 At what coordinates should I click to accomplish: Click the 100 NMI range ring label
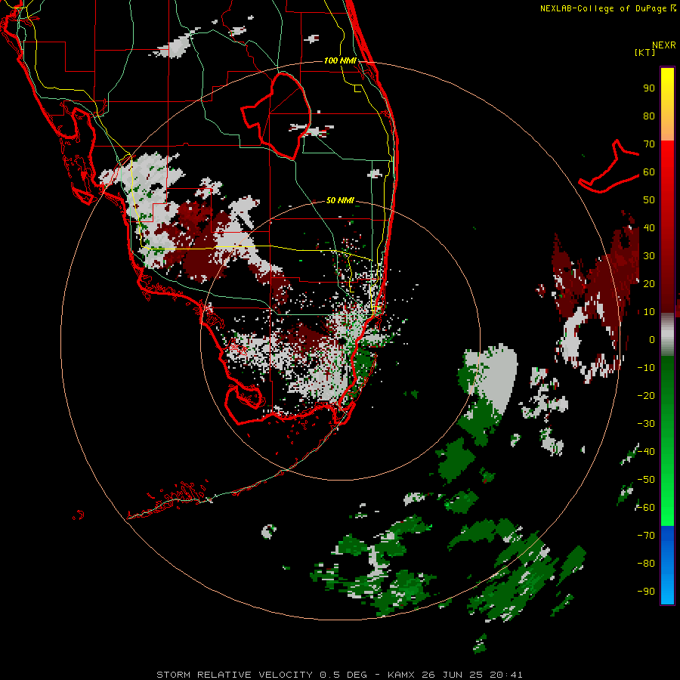coord(340,60)
